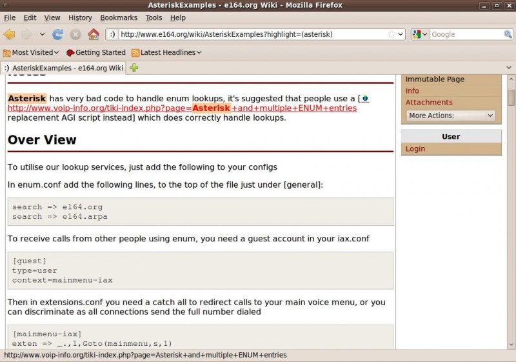Click the Back navigation arrow

point(10,34)
